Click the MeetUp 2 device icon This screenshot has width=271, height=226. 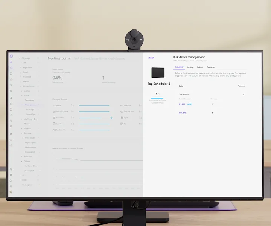122,105
